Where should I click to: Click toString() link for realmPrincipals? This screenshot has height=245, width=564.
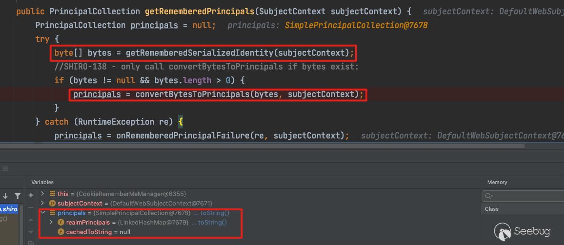point(212,222)
